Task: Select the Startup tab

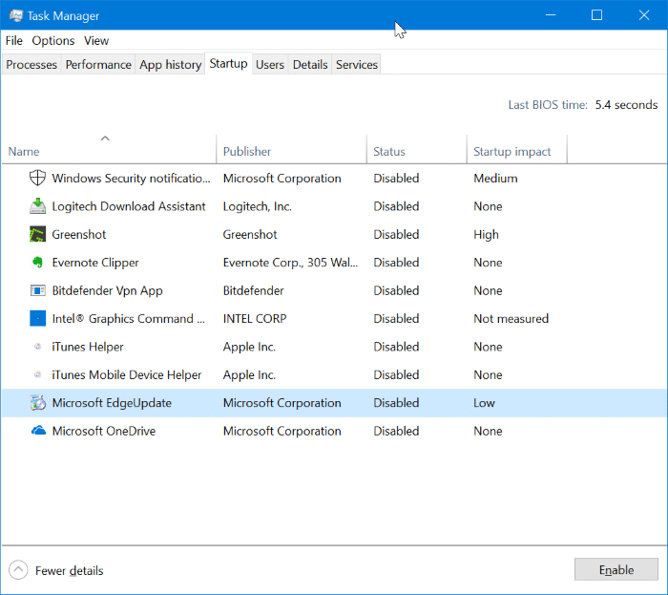Action: coord(228,63)
